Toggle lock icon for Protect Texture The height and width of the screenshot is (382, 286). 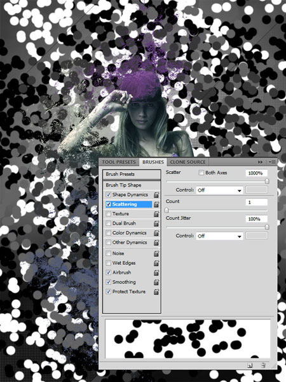[156, 292]
